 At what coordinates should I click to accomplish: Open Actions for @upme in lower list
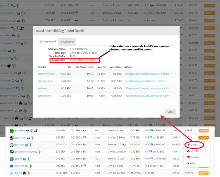click(203, 173)
